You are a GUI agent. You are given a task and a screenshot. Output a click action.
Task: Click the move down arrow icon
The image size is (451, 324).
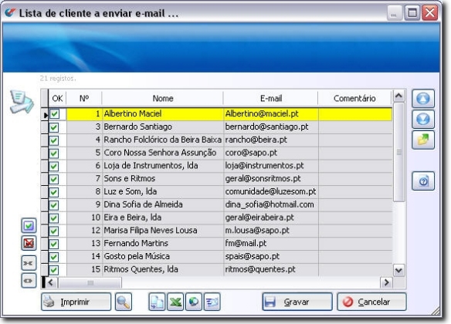point(423,120)
